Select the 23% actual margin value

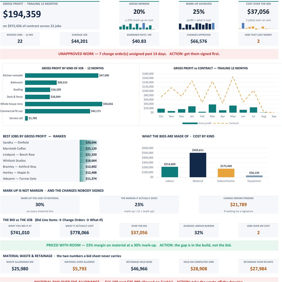(139, 205)
